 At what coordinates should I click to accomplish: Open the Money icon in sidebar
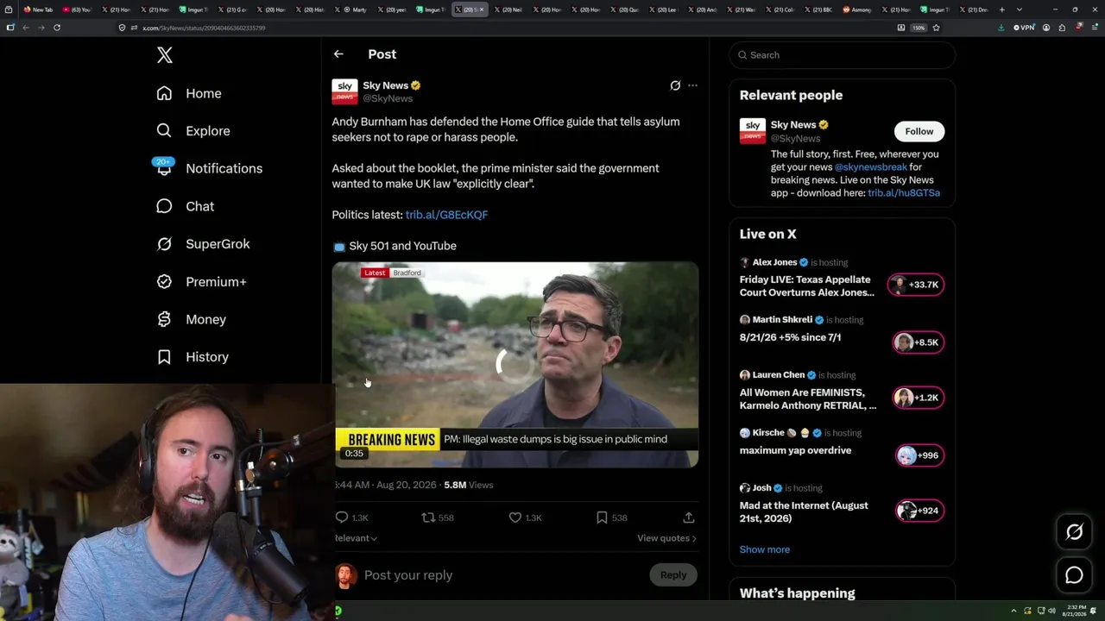tap(164, 319)
